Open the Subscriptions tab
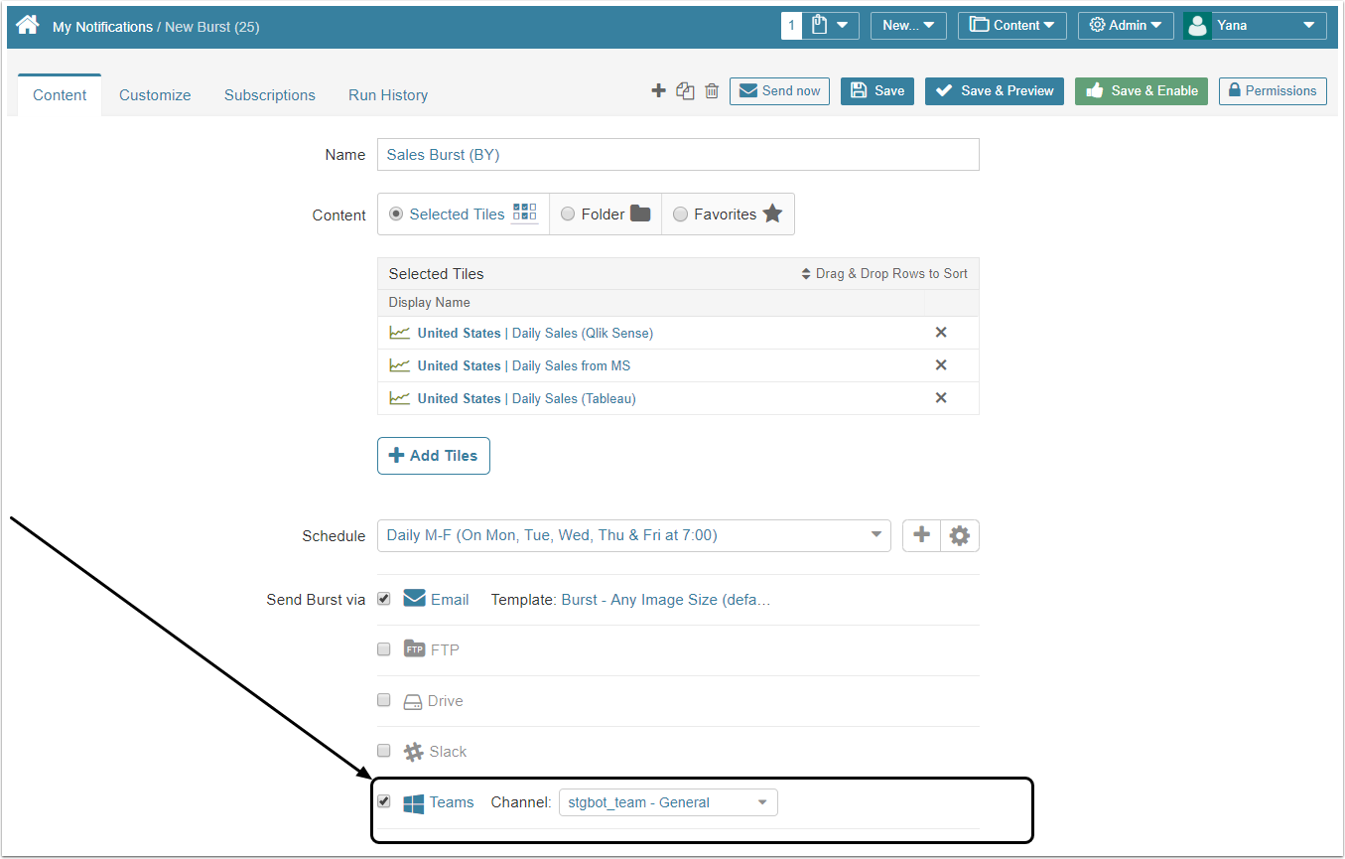Viewport: 1345px width, 859px height. 270,95
